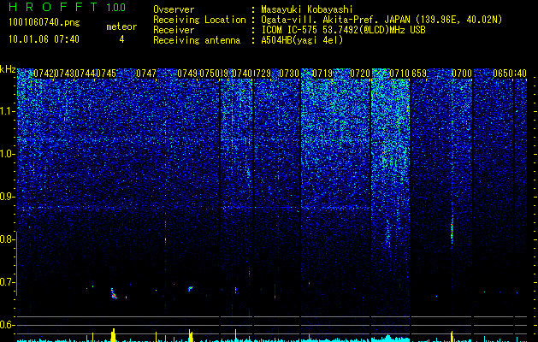Select the timestamp 10.01.06 07:40
This screenshot has height=342, width=538.
(x=44, y=39)
